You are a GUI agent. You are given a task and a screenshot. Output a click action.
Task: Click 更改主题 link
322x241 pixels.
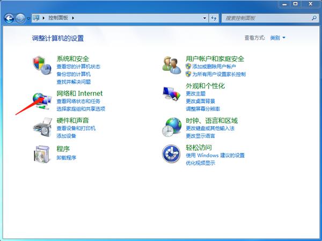point(195,93)
